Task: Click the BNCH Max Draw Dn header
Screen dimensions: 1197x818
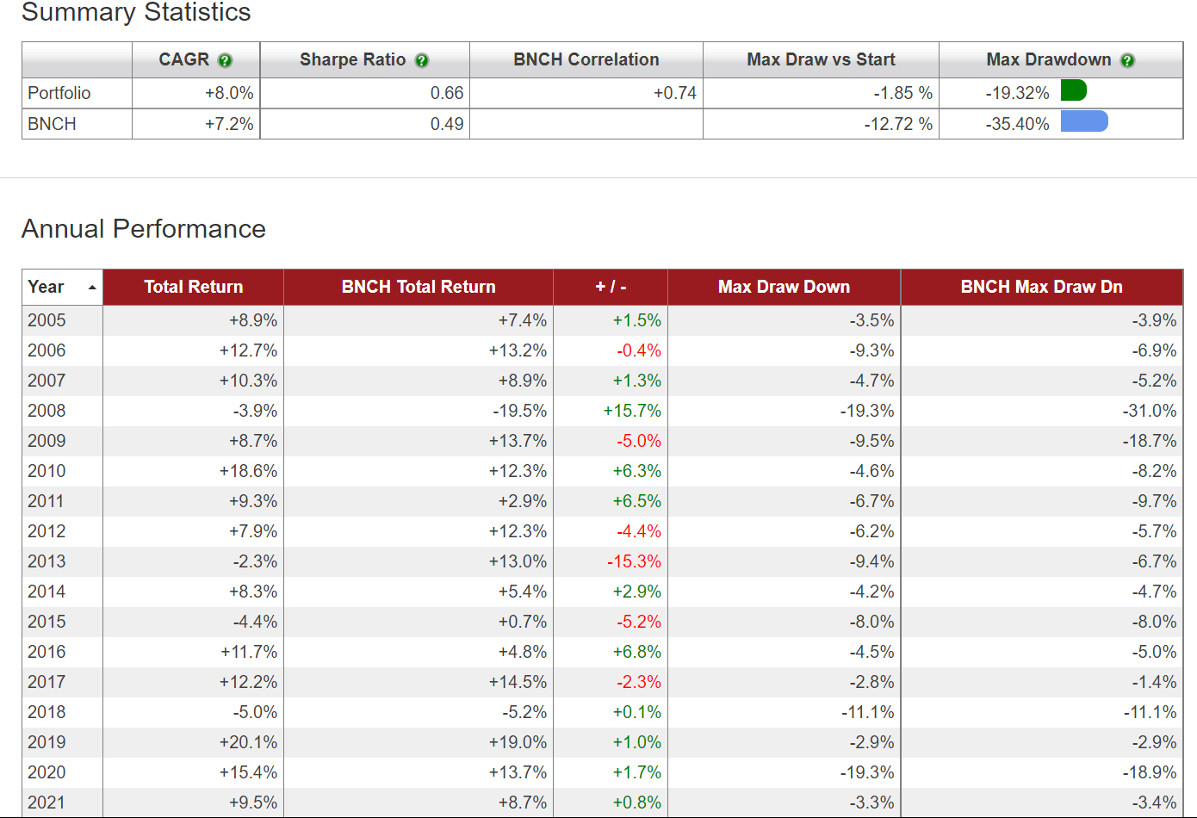Action: pyautogui.click(x=1042, y=287)
